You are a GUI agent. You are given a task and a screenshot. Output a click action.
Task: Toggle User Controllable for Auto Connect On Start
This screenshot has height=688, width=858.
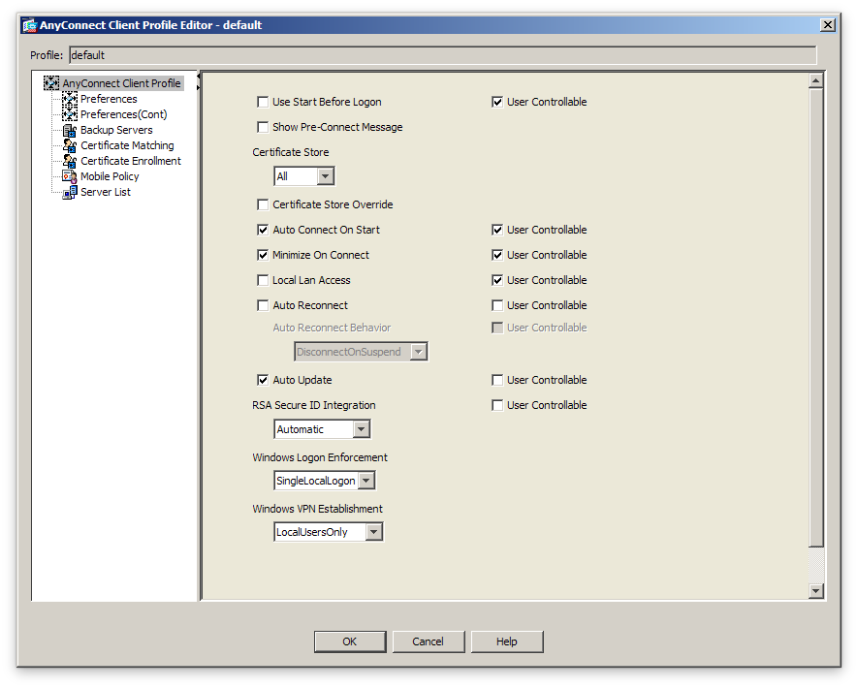(496, 230)
